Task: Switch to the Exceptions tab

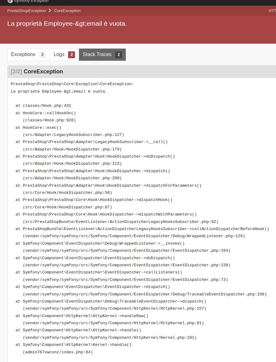Action: [23, 54]
